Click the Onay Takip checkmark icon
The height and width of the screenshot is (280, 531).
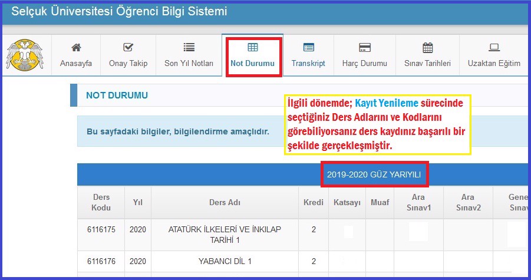pyautogui.click(x=128, y=48)
